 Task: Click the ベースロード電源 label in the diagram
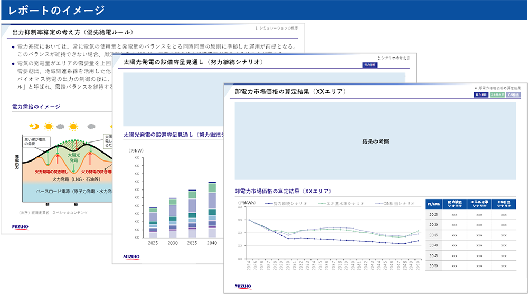tap(74, 191)
